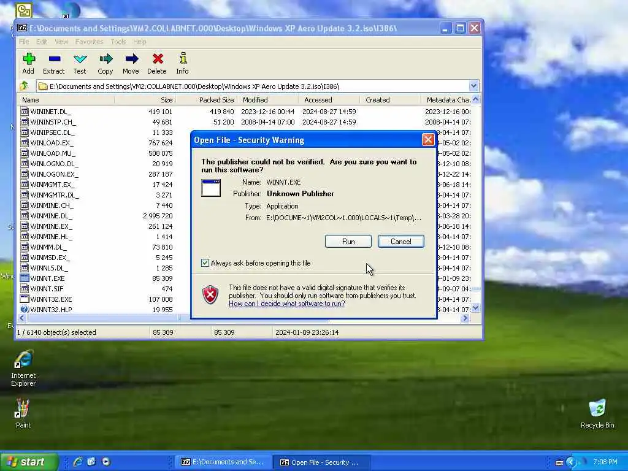
Task: Click the up-folder icon beside address bar
Action: click(x=24, y=86)
